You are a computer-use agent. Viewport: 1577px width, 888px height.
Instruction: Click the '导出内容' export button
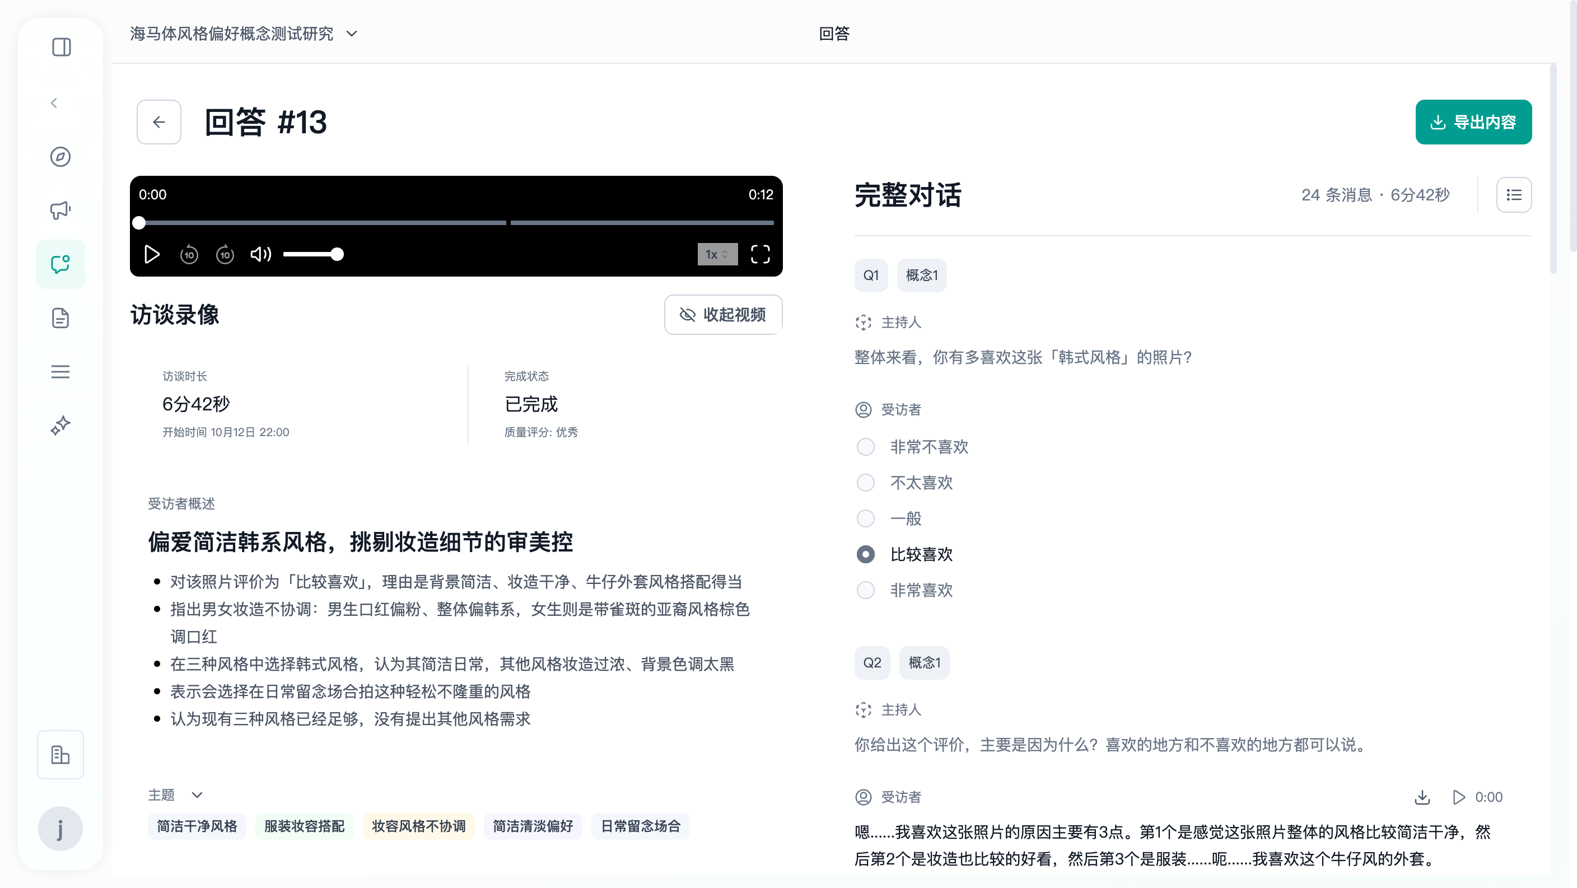(x=1473, y=122)
